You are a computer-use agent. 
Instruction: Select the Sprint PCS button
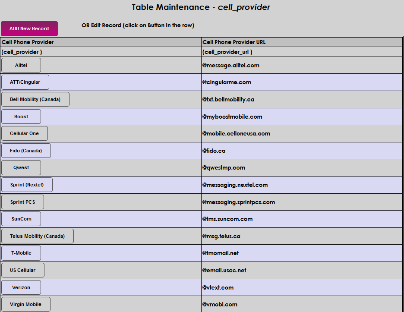click(22, 202)
